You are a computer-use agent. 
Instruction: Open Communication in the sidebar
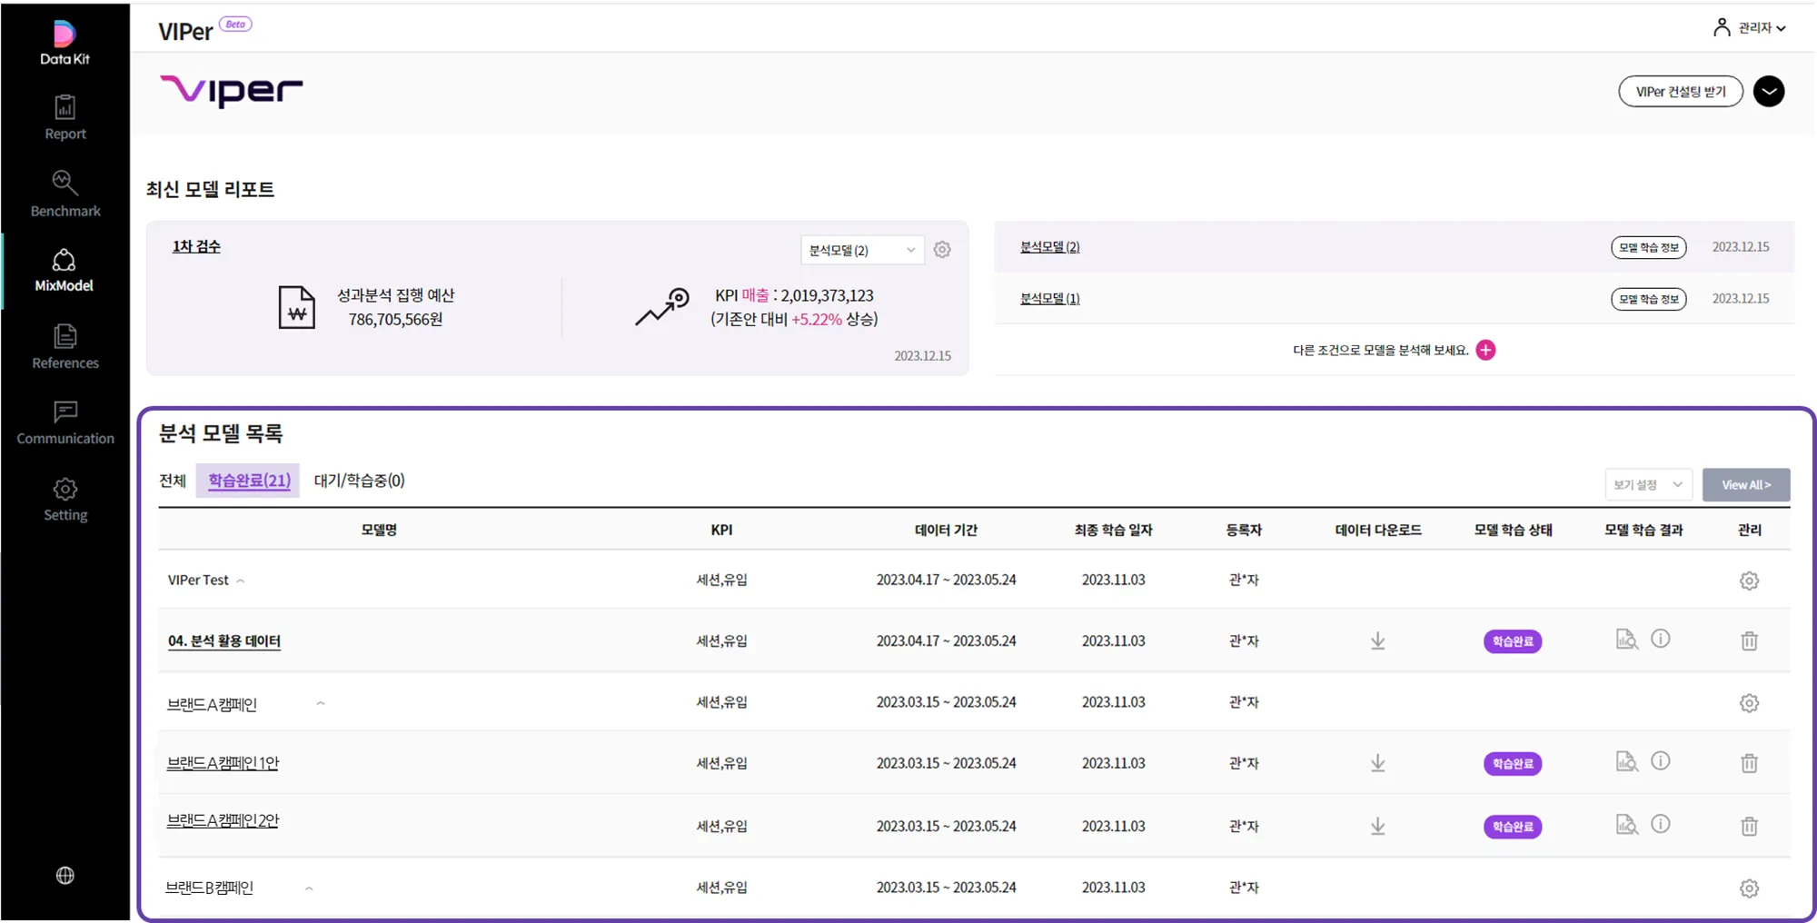(x=65, y=423)
